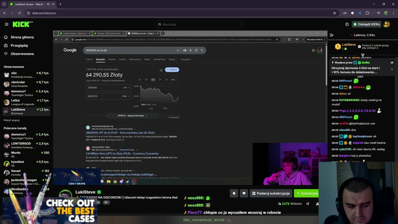Open LOWTIERGOD recommended channel
398x224 pixels.
26,145
